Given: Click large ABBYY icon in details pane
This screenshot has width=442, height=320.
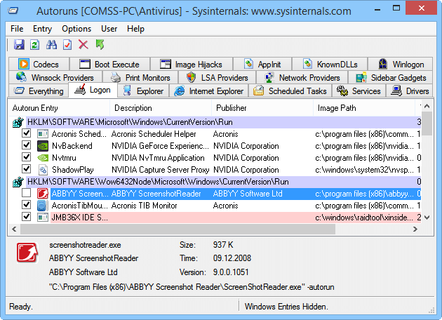Looking at the screenshot, I should coord(27,253).
